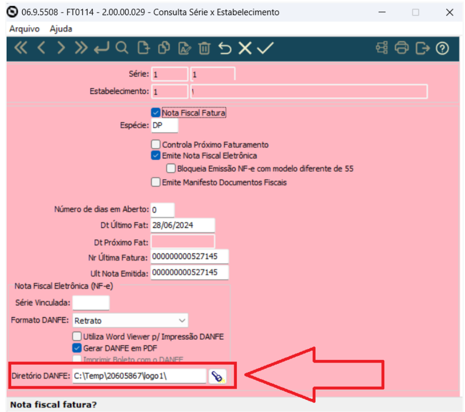Close the Consulta Série x Estabelecimento window

[x=449, y=12]
